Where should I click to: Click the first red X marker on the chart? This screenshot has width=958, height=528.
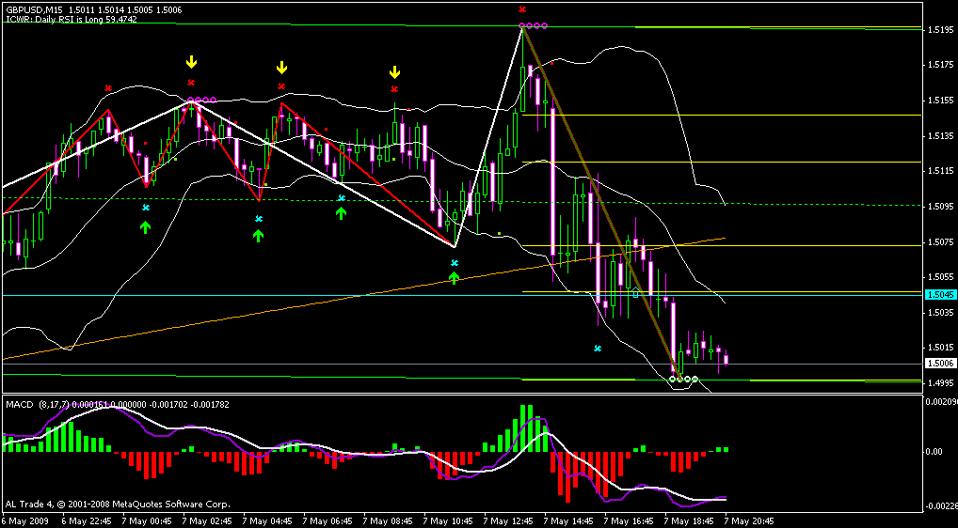(108, 88)
